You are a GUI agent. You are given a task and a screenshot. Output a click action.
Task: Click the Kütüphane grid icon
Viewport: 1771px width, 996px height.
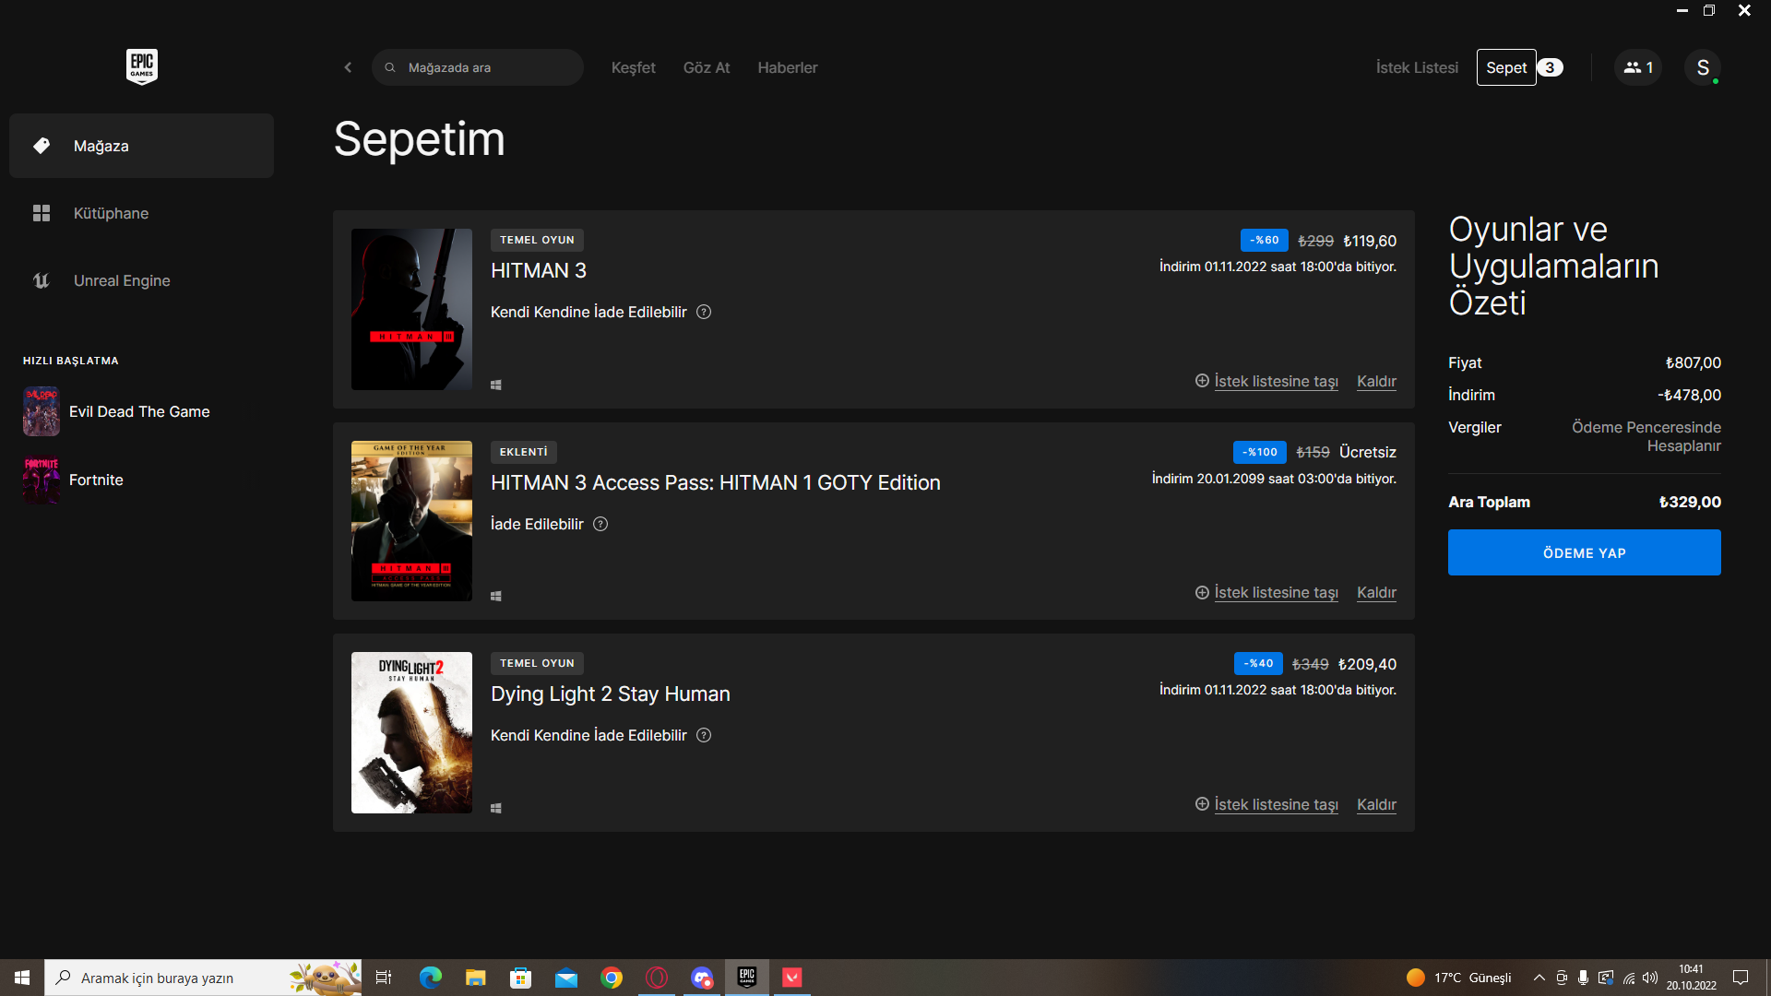tap(42, 213)
